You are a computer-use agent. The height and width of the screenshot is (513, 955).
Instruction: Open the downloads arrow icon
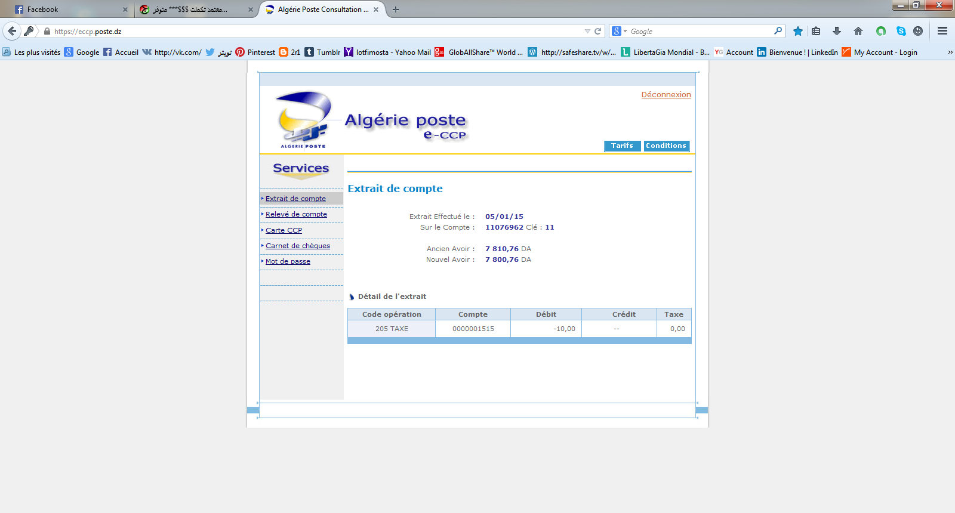[x=837, y=31]
